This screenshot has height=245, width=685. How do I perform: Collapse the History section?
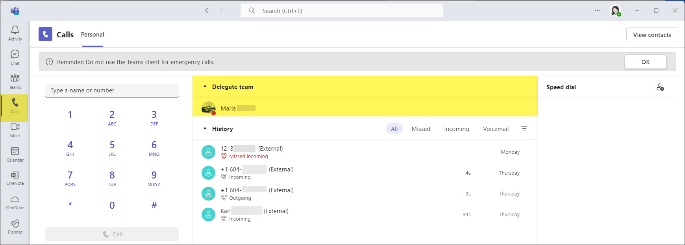point(205,129)
